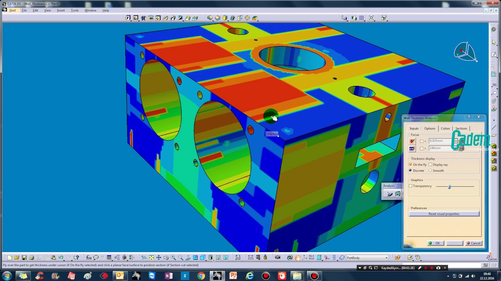Open Wall Thickness Analysis help question mark

tap(469, 117)
